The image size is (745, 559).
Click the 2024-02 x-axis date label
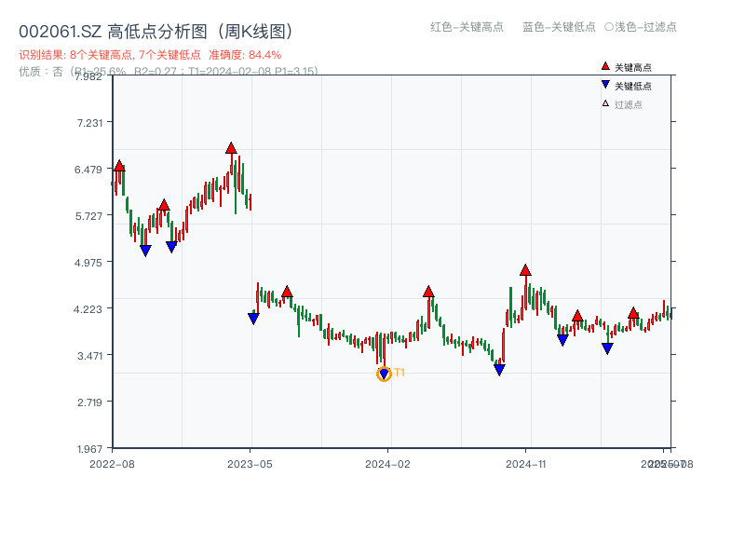click(389, 463)
